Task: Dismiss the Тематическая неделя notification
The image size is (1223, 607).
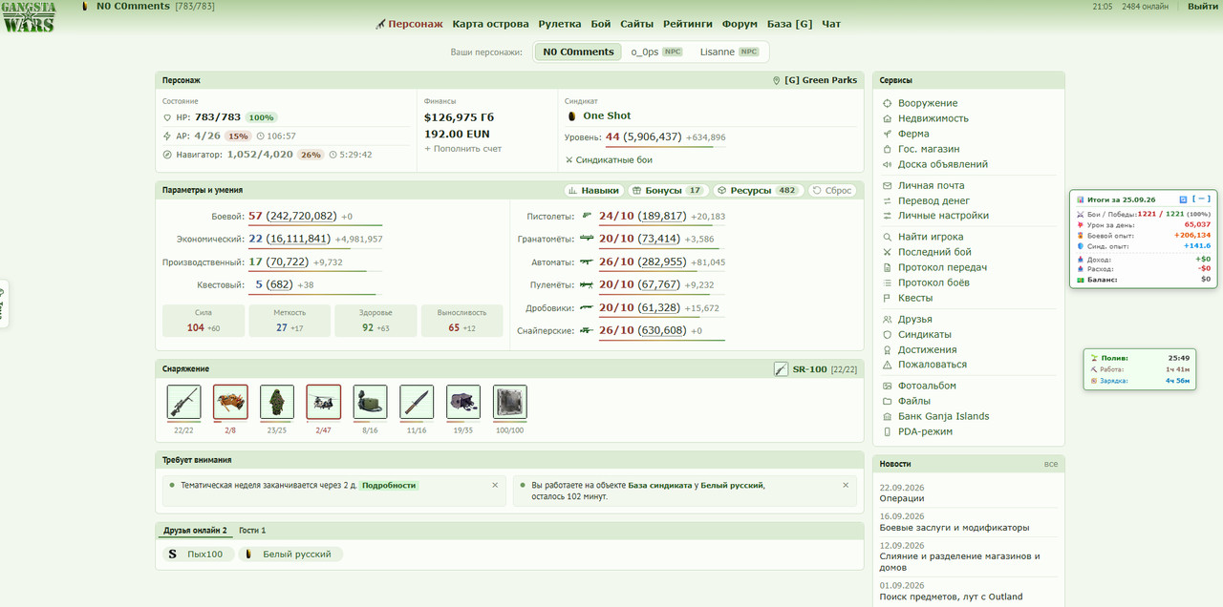Action: [x=495, y=485]
